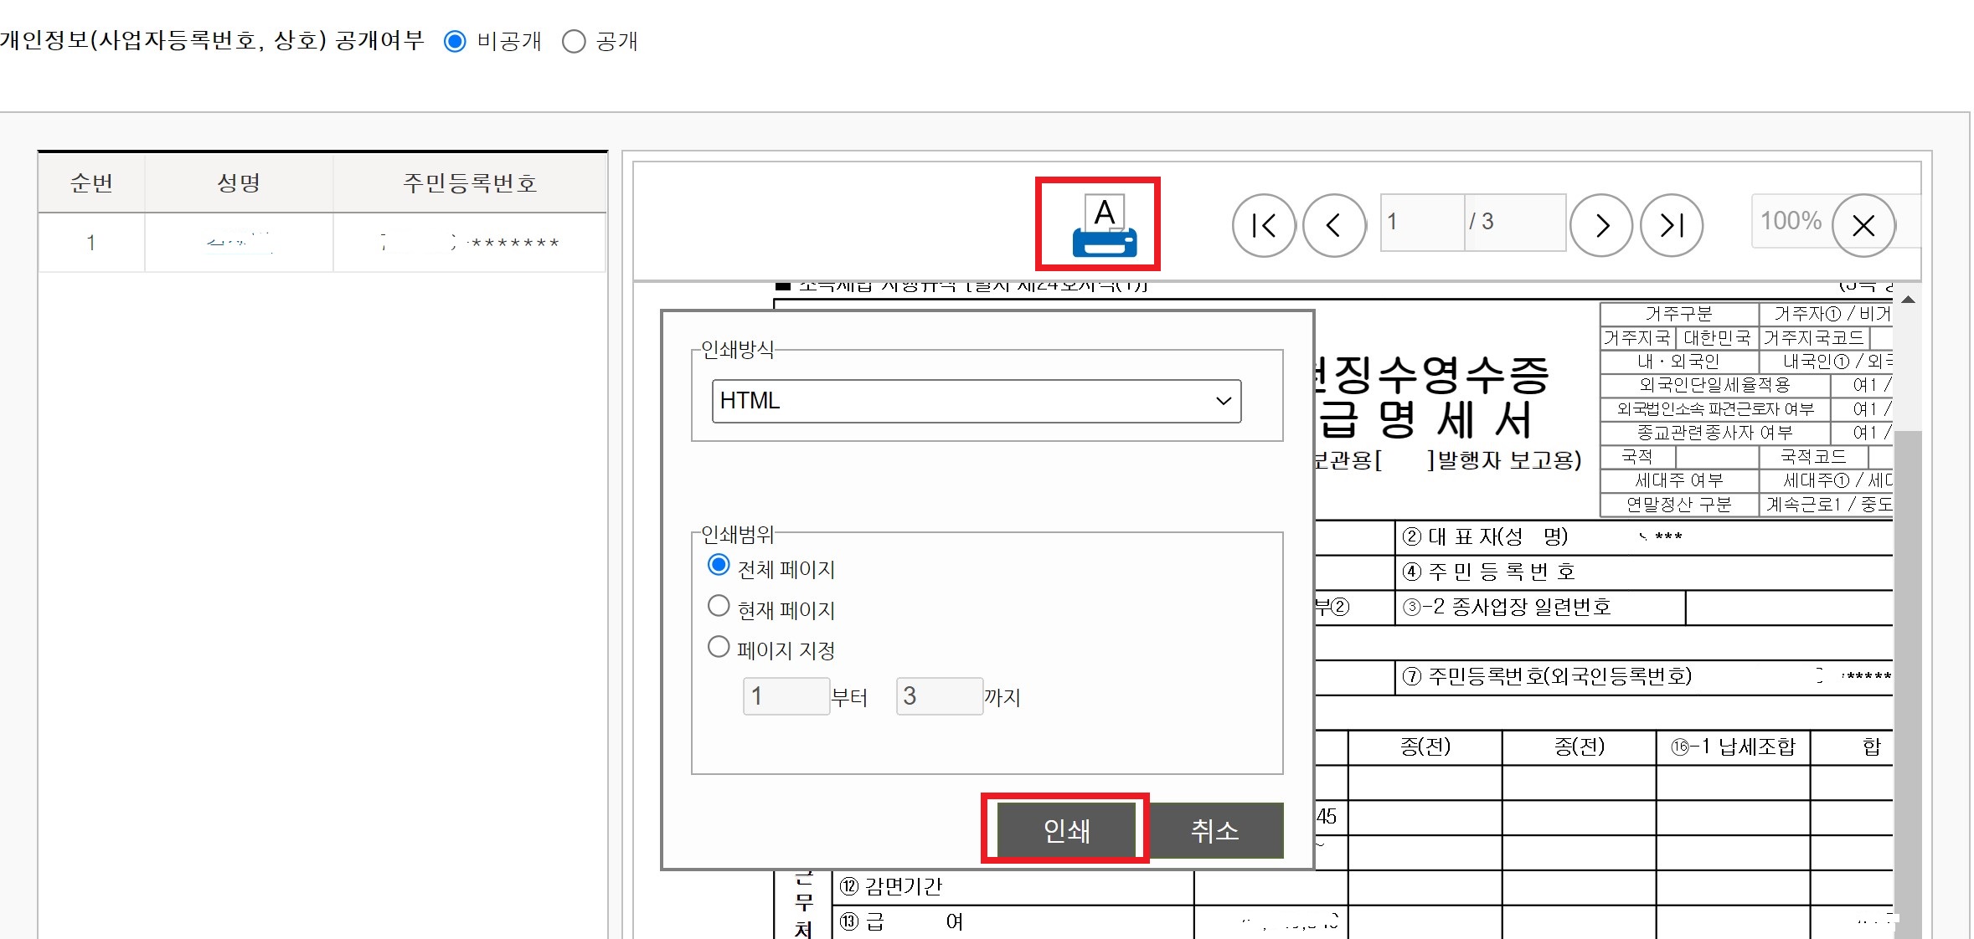
Task: Jump to the first page of the document
Action: pos(1264,224)
